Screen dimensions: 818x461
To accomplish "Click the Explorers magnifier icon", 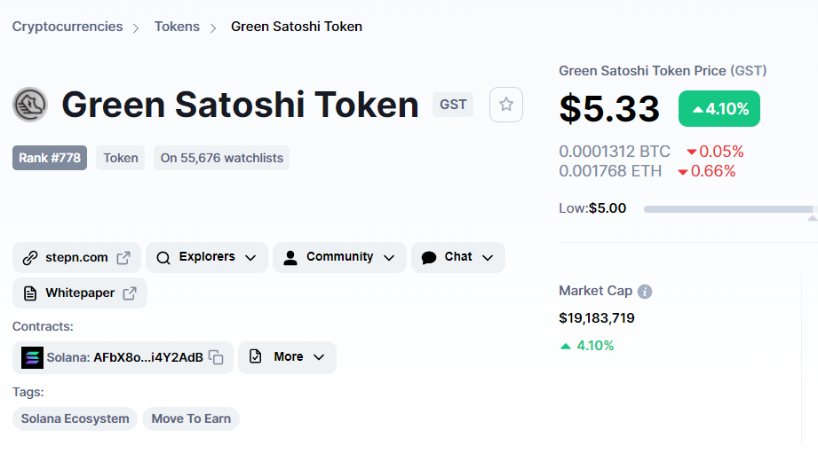I will tap(163, 258).
